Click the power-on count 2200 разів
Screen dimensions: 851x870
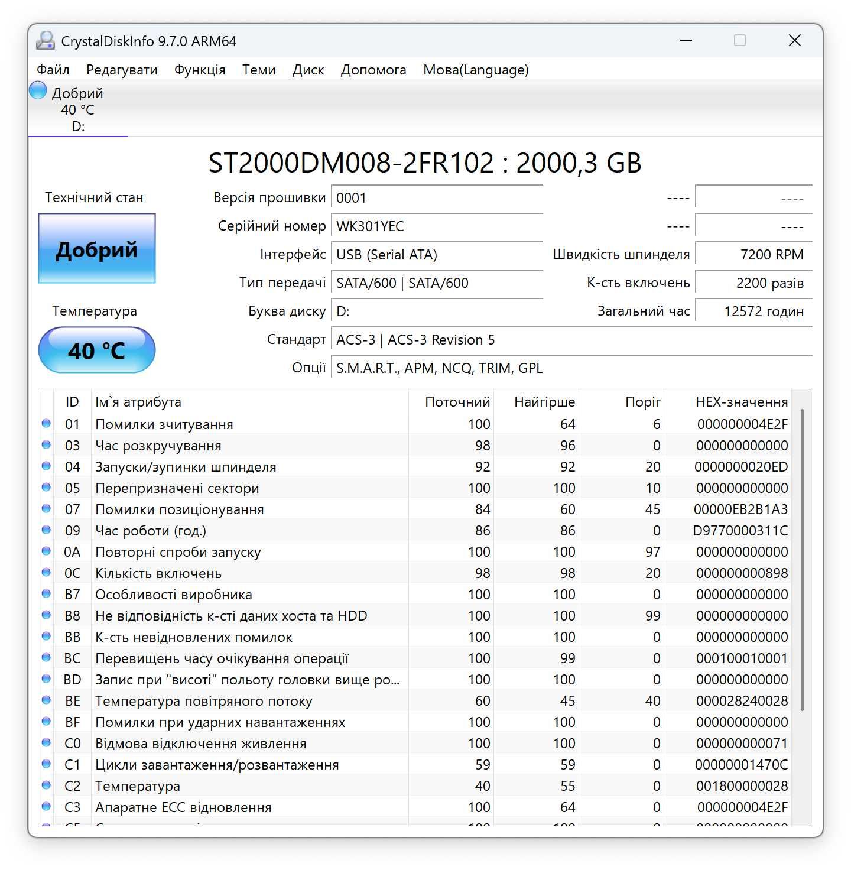[x=753, y=283]
